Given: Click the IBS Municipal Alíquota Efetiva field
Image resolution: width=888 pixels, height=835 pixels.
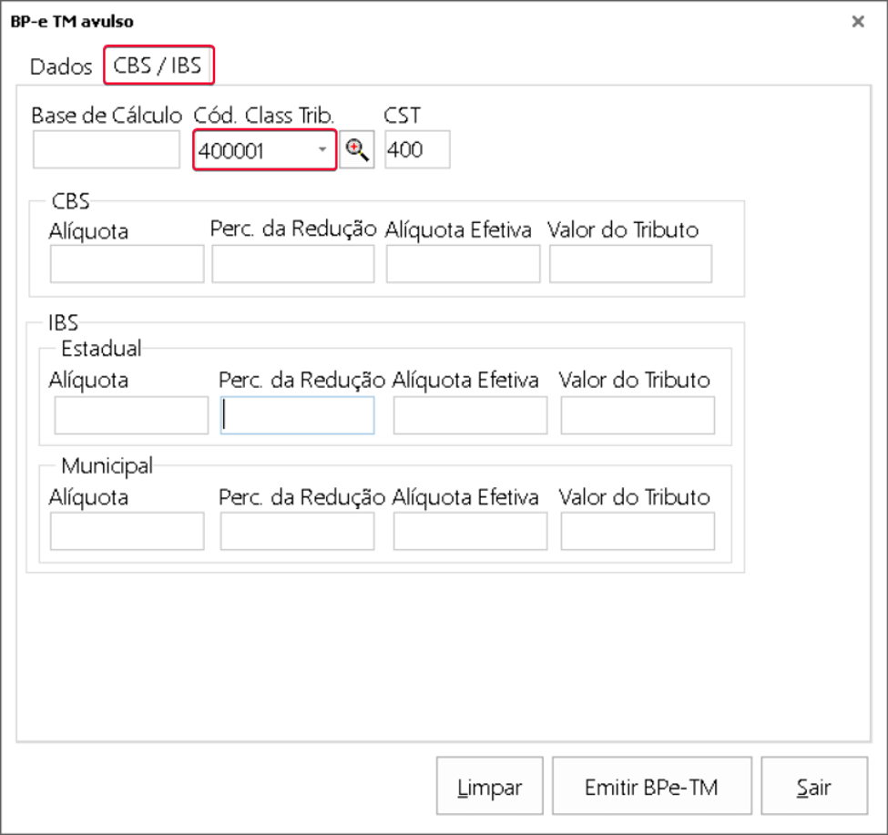Looking at the screenshot, I should (471, 531).
